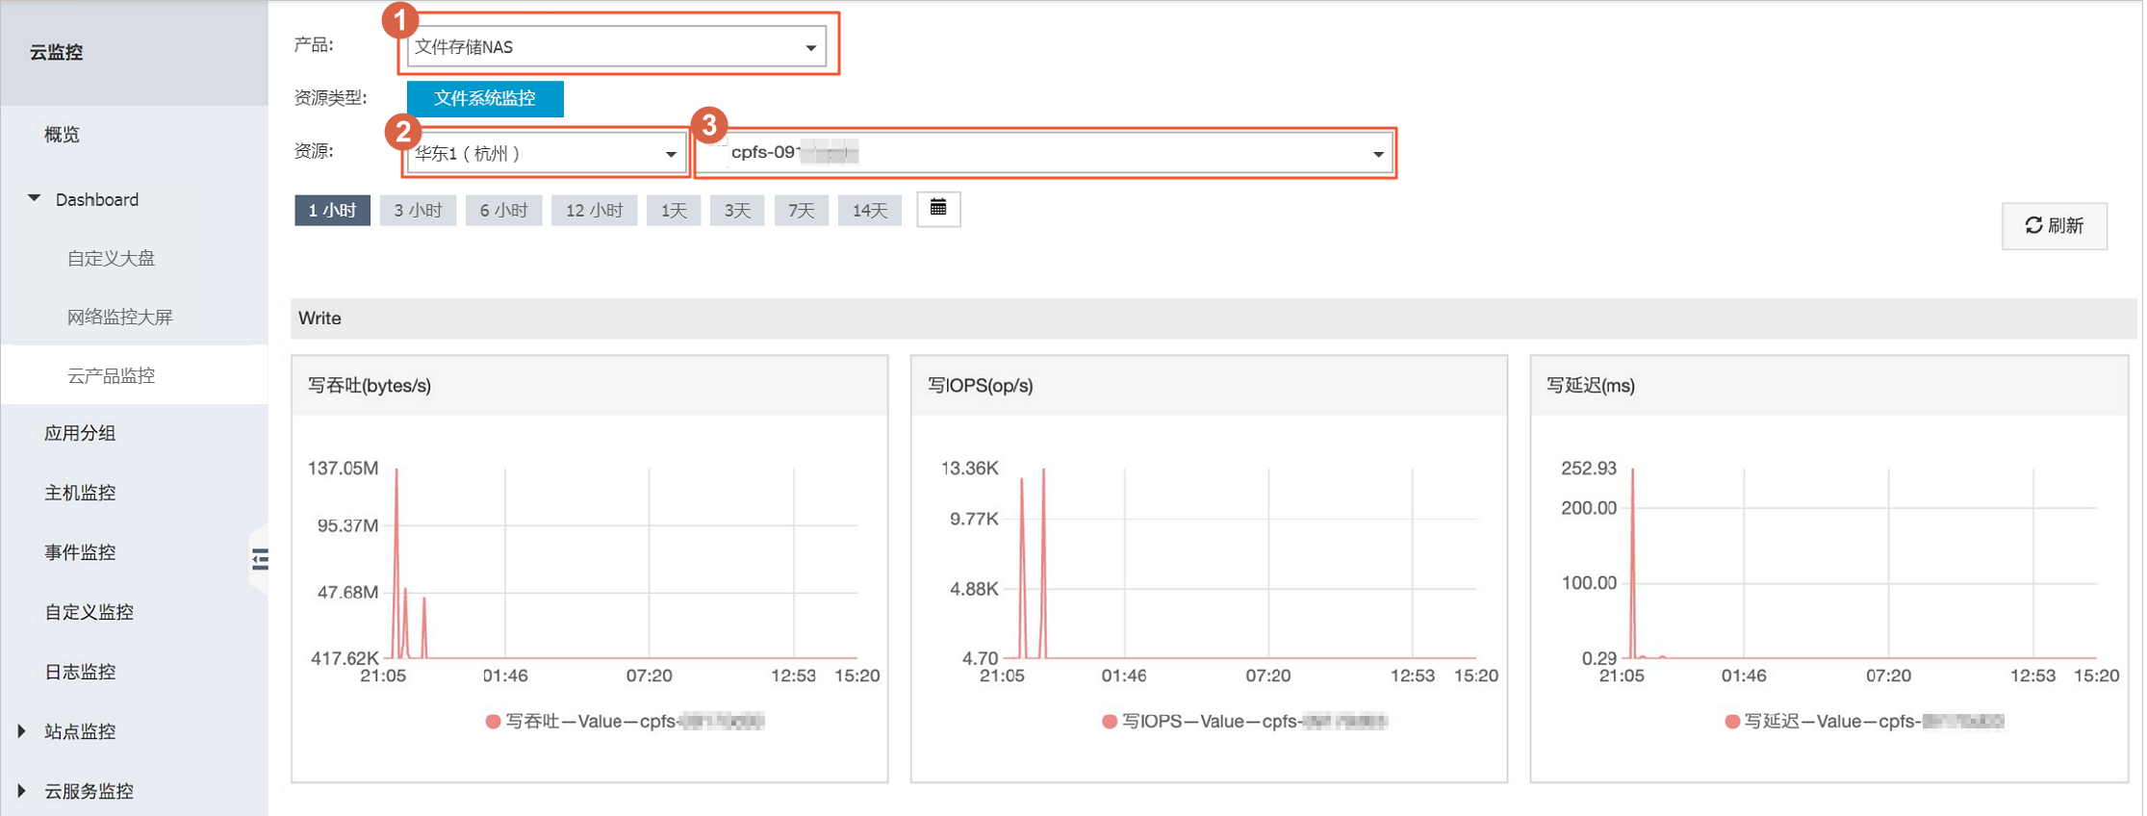Toggle the 写吞吐 legend series marker
2147x816 pixels.
pyautogui.click(x=493, y=721)
